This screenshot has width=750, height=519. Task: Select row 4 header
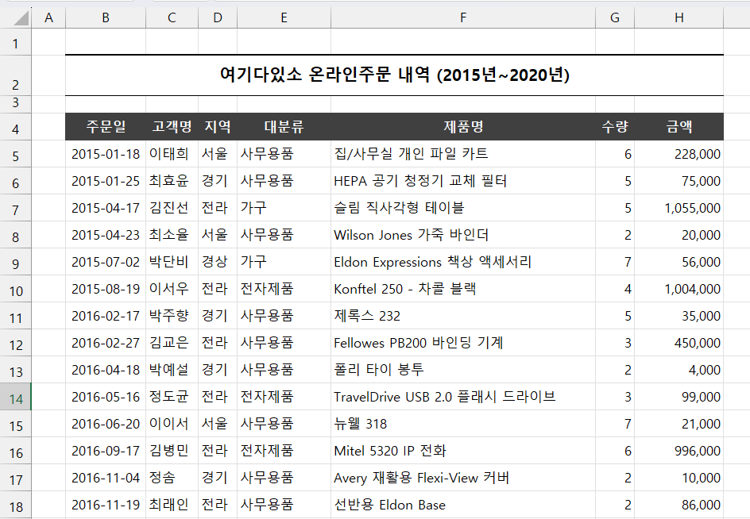coord(15,127)
